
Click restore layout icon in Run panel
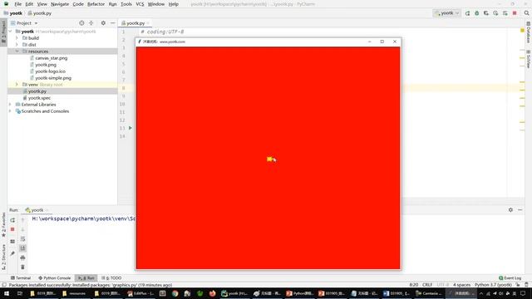[12, 242]
